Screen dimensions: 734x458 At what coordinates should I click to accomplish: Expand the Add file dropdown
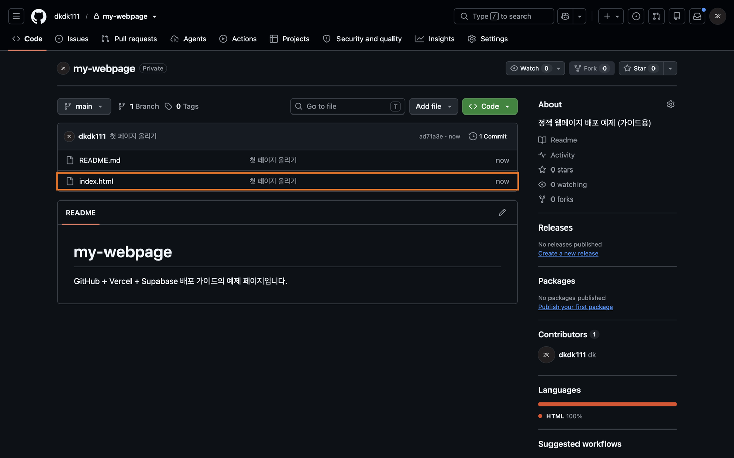click(x=434, y=106)
